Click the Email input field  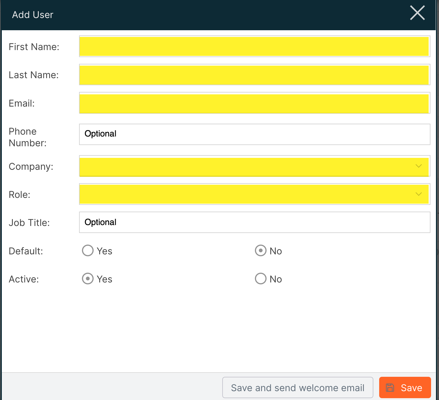click(255, 103)
